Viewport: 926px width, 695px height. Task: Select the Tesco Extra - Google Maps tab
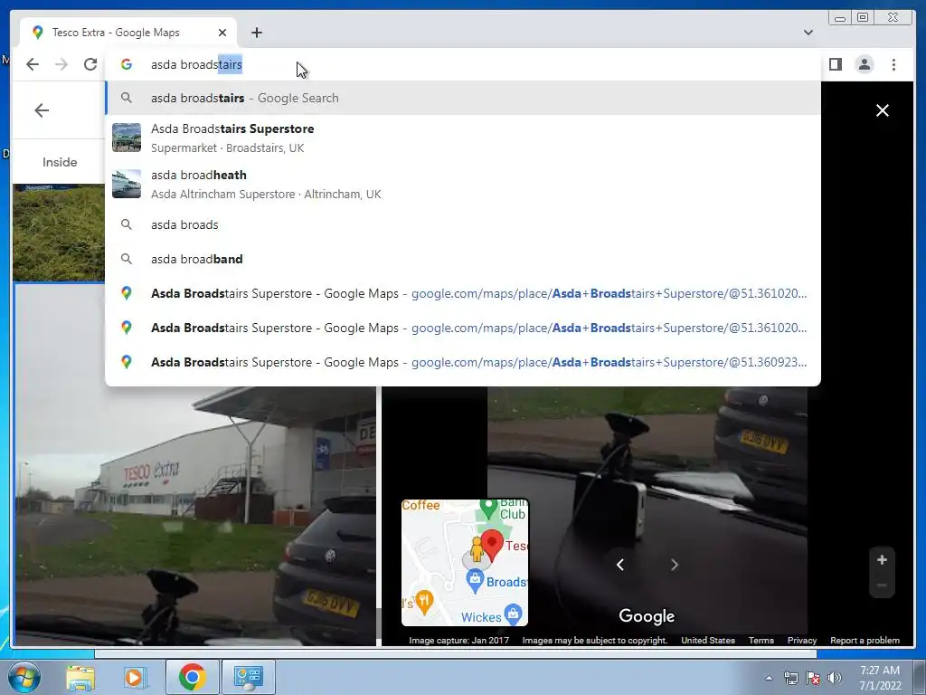pyautogui.click(x=128, y=33)
